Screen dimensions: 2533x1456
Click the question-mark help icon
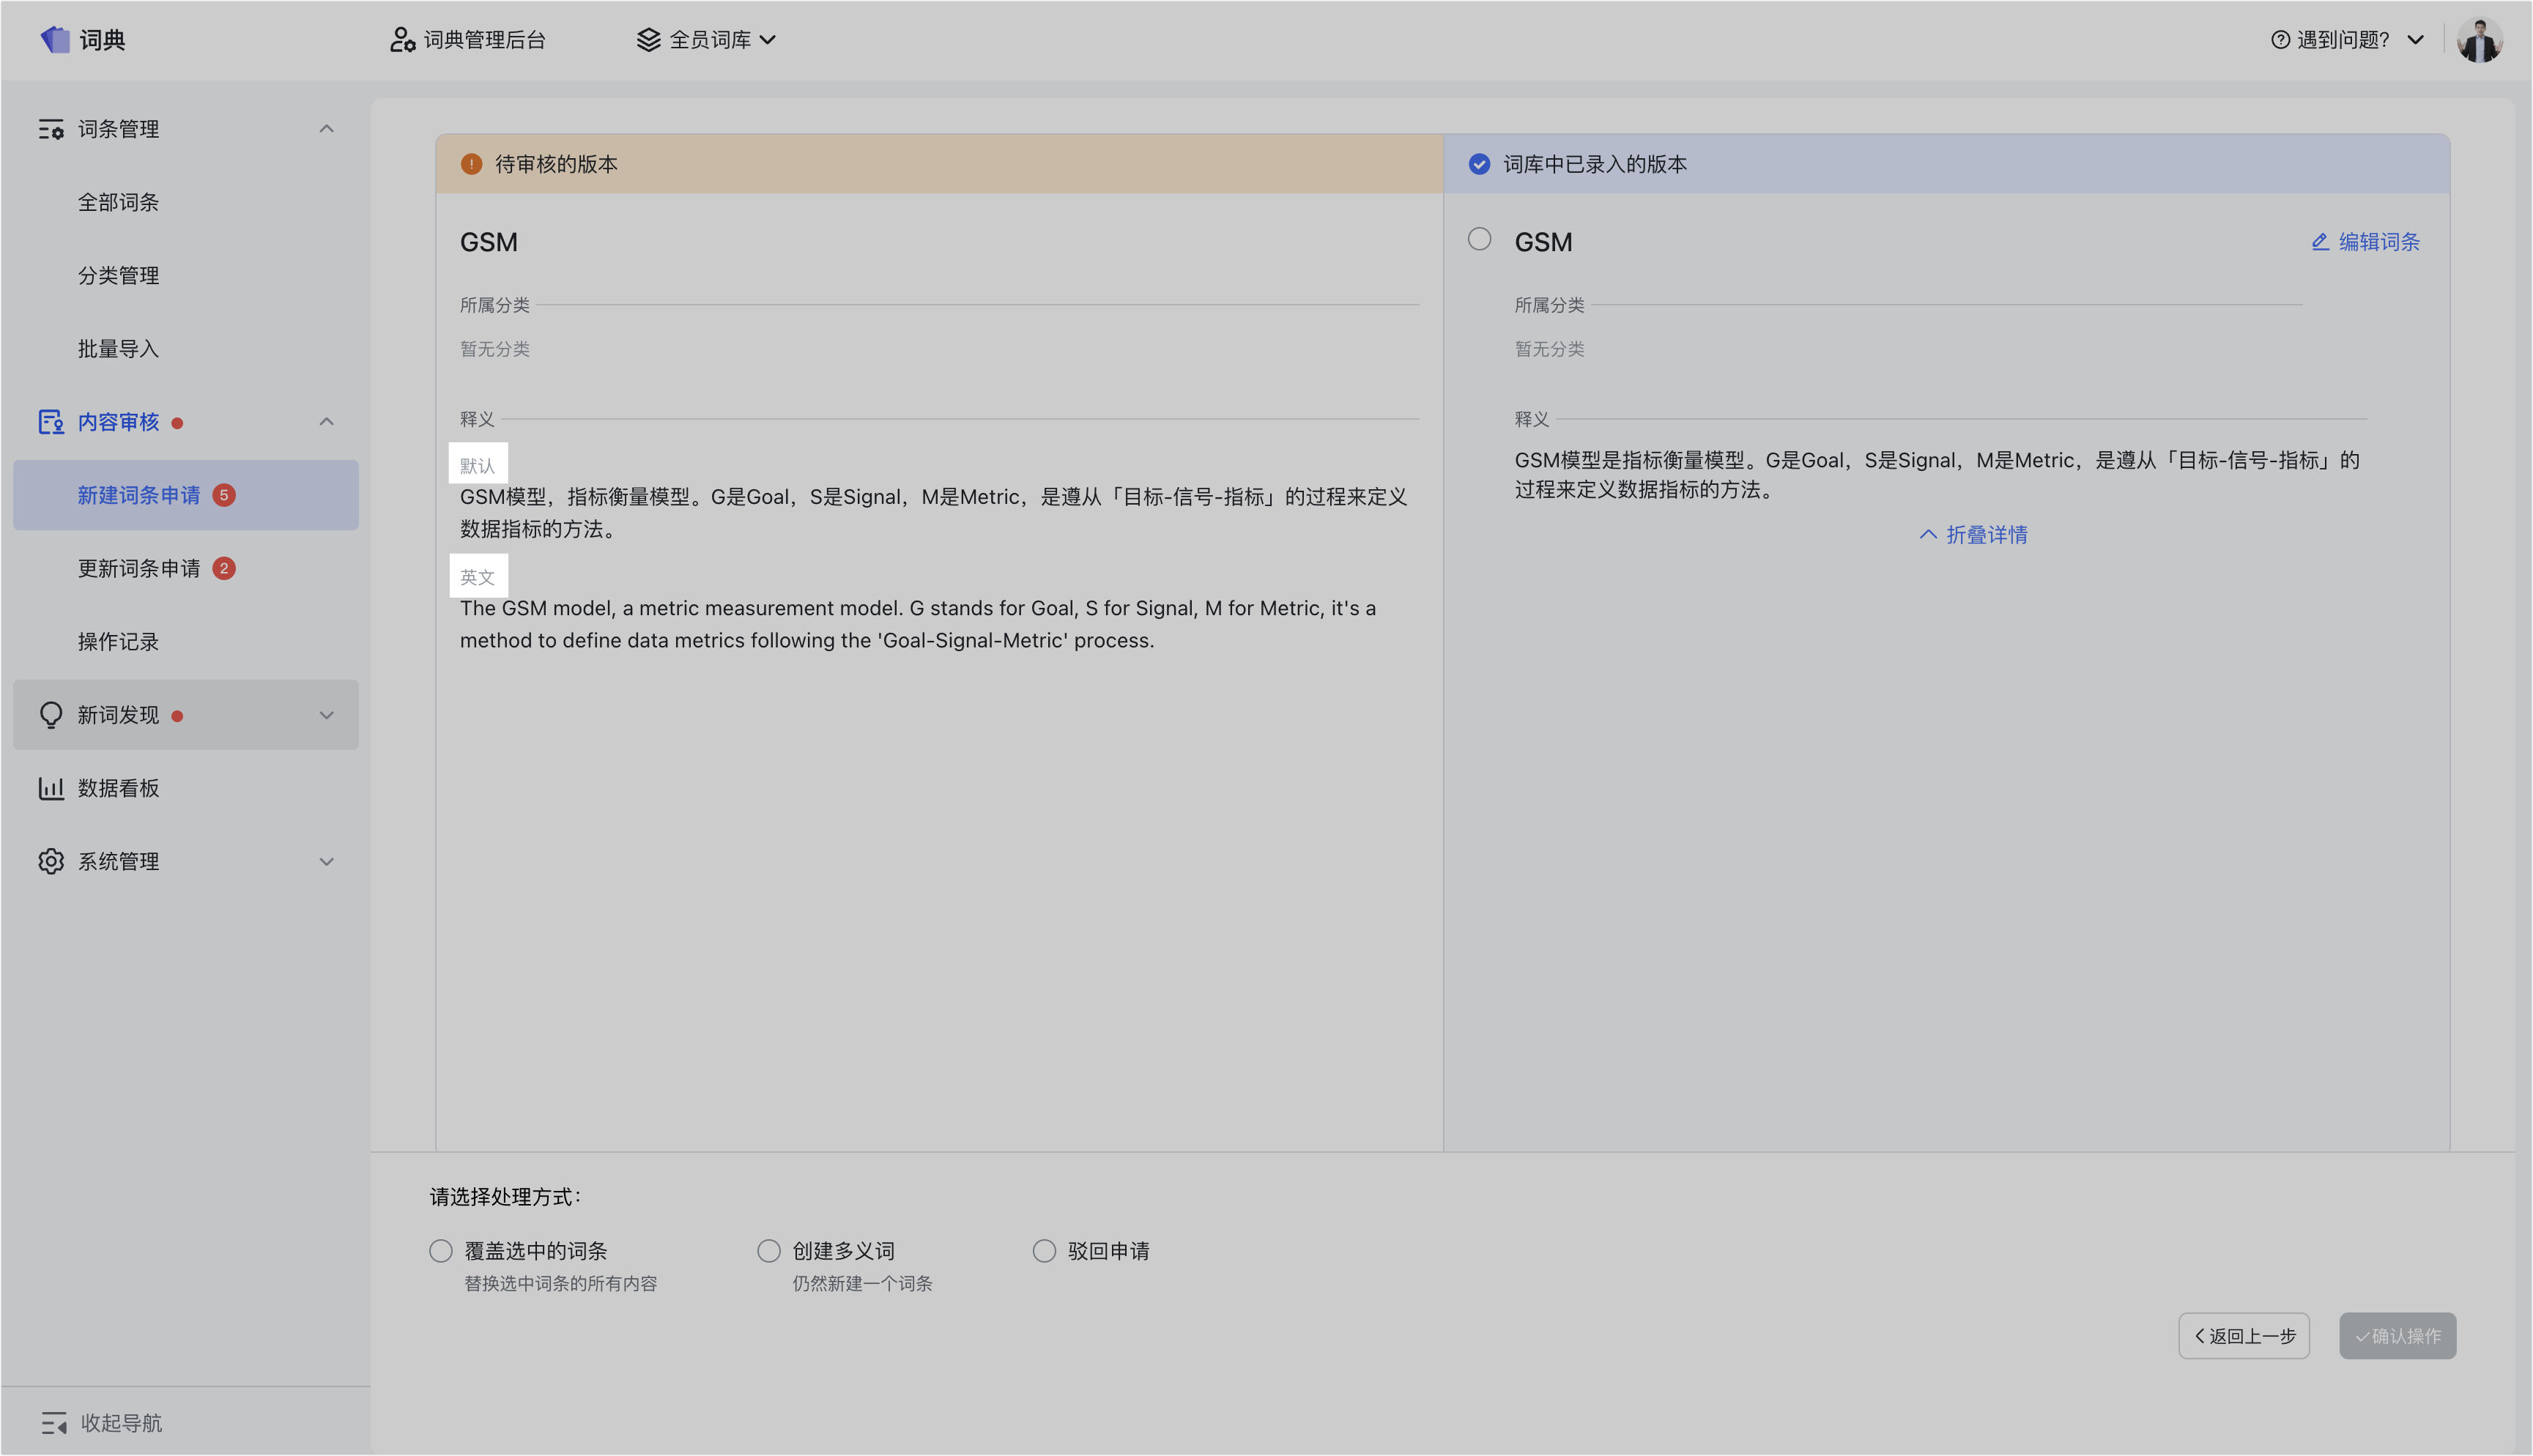click(x=2280, y=40)
